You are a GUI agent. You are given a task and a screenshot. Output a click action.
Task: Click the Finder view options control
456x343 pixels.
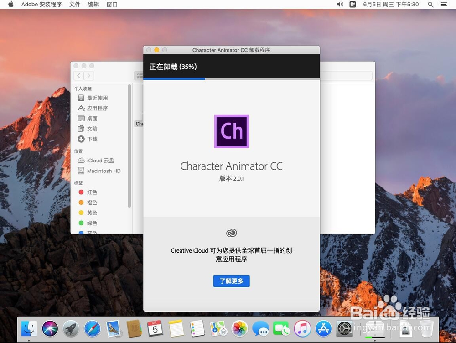[x=139, y=76]
